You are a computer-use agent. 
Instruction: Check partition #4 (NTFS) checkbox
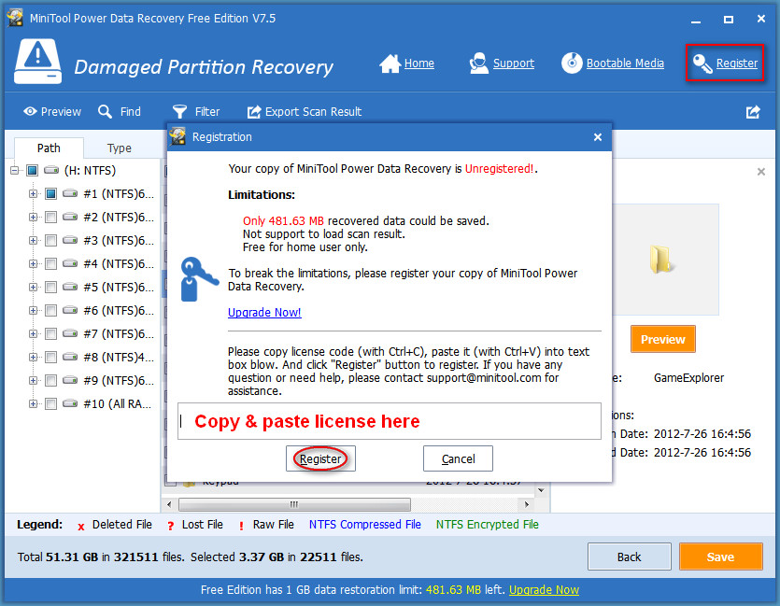[50, 263]
